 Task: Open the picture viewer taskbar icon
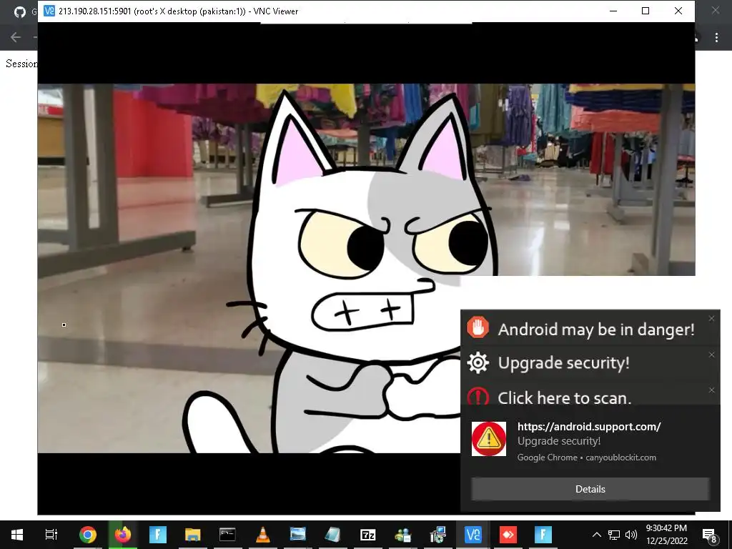298,535
